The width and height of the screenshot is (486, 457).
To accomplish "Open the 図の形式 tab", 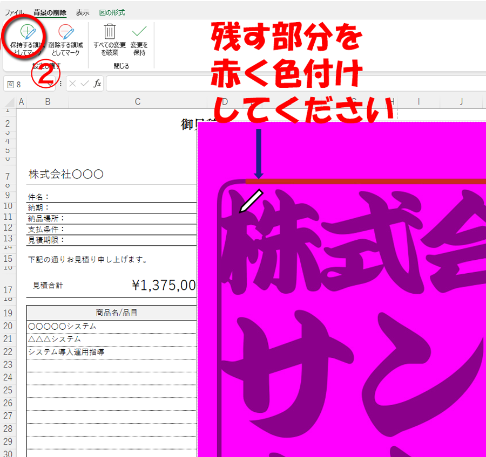I will 112,12.
